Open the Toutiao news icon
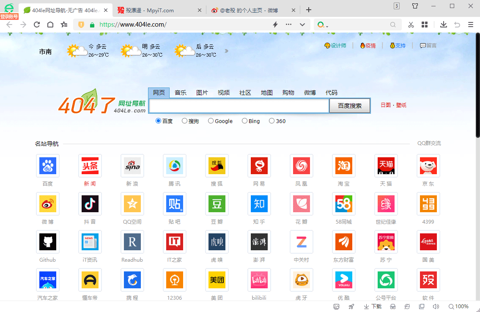480x312 pixels. tap(90, 166)
